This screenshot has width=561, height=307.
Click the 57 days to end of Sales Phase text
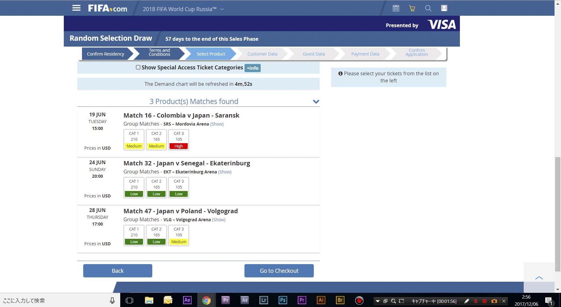(x=212, y=39)
